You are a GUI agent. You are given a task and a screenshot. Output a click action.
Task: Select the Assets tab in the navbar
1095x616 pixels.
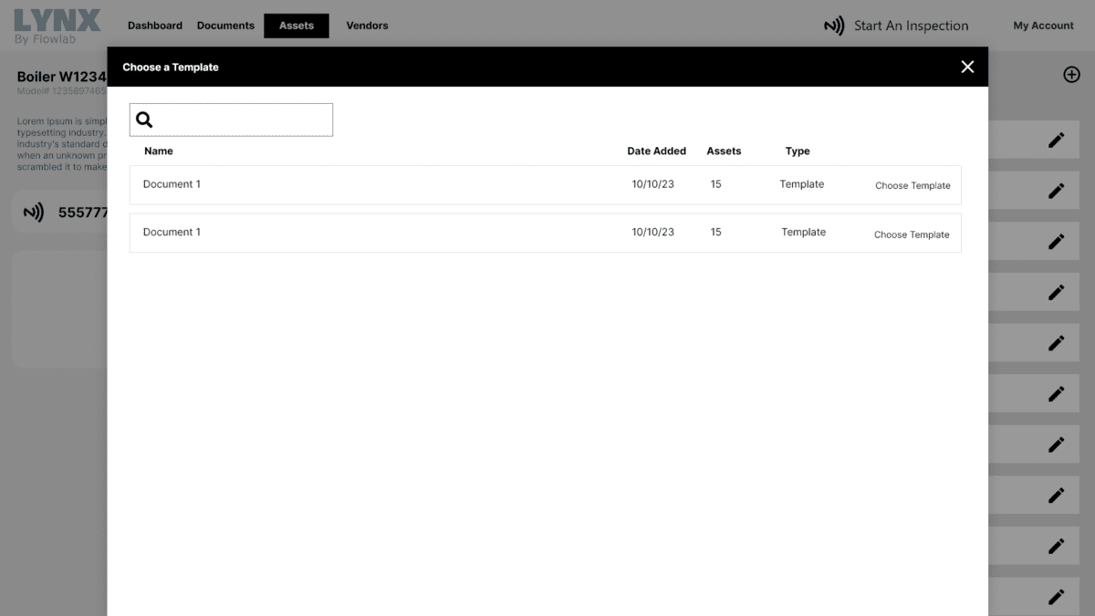coord(297,26)
